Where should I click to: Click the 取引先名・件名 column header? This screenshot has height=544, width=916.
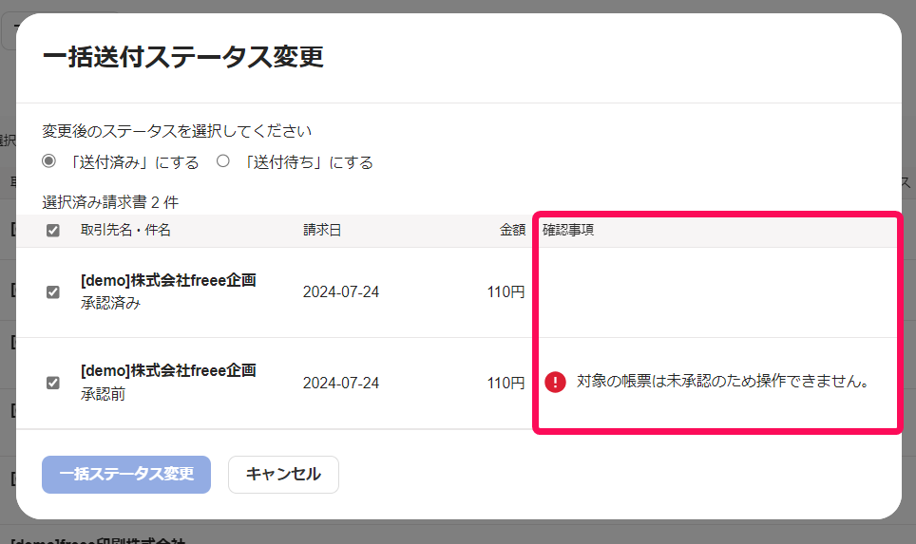coord(125,230)
